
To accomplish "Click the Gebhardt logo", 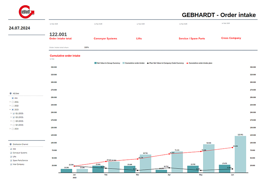I will pos(26,12).
